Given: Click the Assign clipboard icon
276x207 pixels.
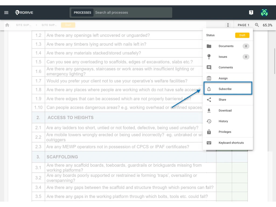Looking at the screenshot, I should 209,78.
